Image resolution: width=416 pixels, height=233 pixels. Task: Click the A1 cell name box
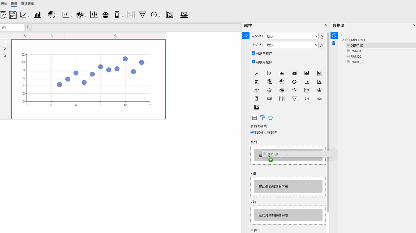tap(12, 27)
